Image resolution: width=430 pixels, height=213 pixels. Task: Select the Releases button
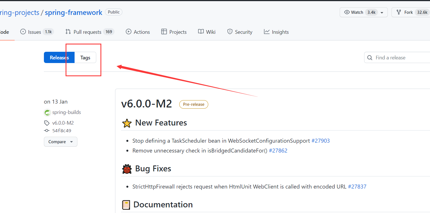click(x=59, y=57)
